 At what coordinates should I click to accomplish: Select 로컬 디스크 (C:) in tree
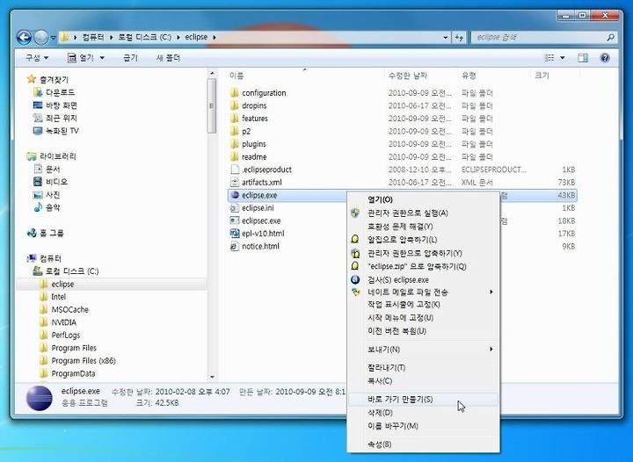(x=66, y=271)
